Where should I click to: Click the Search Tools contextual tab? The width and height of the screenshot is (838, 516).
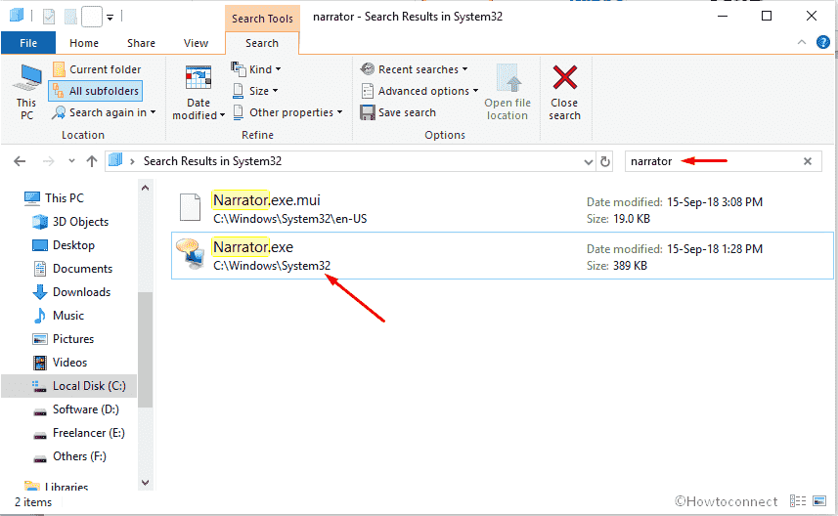[x=262, y=19]
